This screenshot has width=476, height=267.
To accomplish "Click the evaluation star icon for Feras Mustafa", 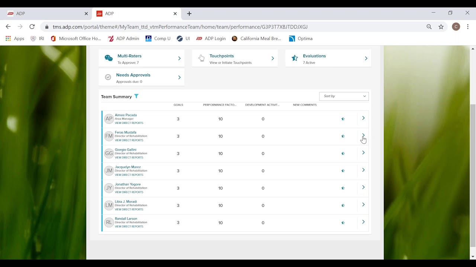I will (x=343, y=136).
